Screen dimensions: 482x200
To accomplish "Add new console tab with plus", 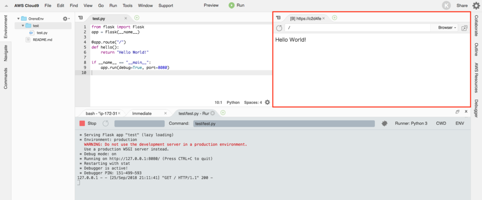I will [x=223, y=113].
